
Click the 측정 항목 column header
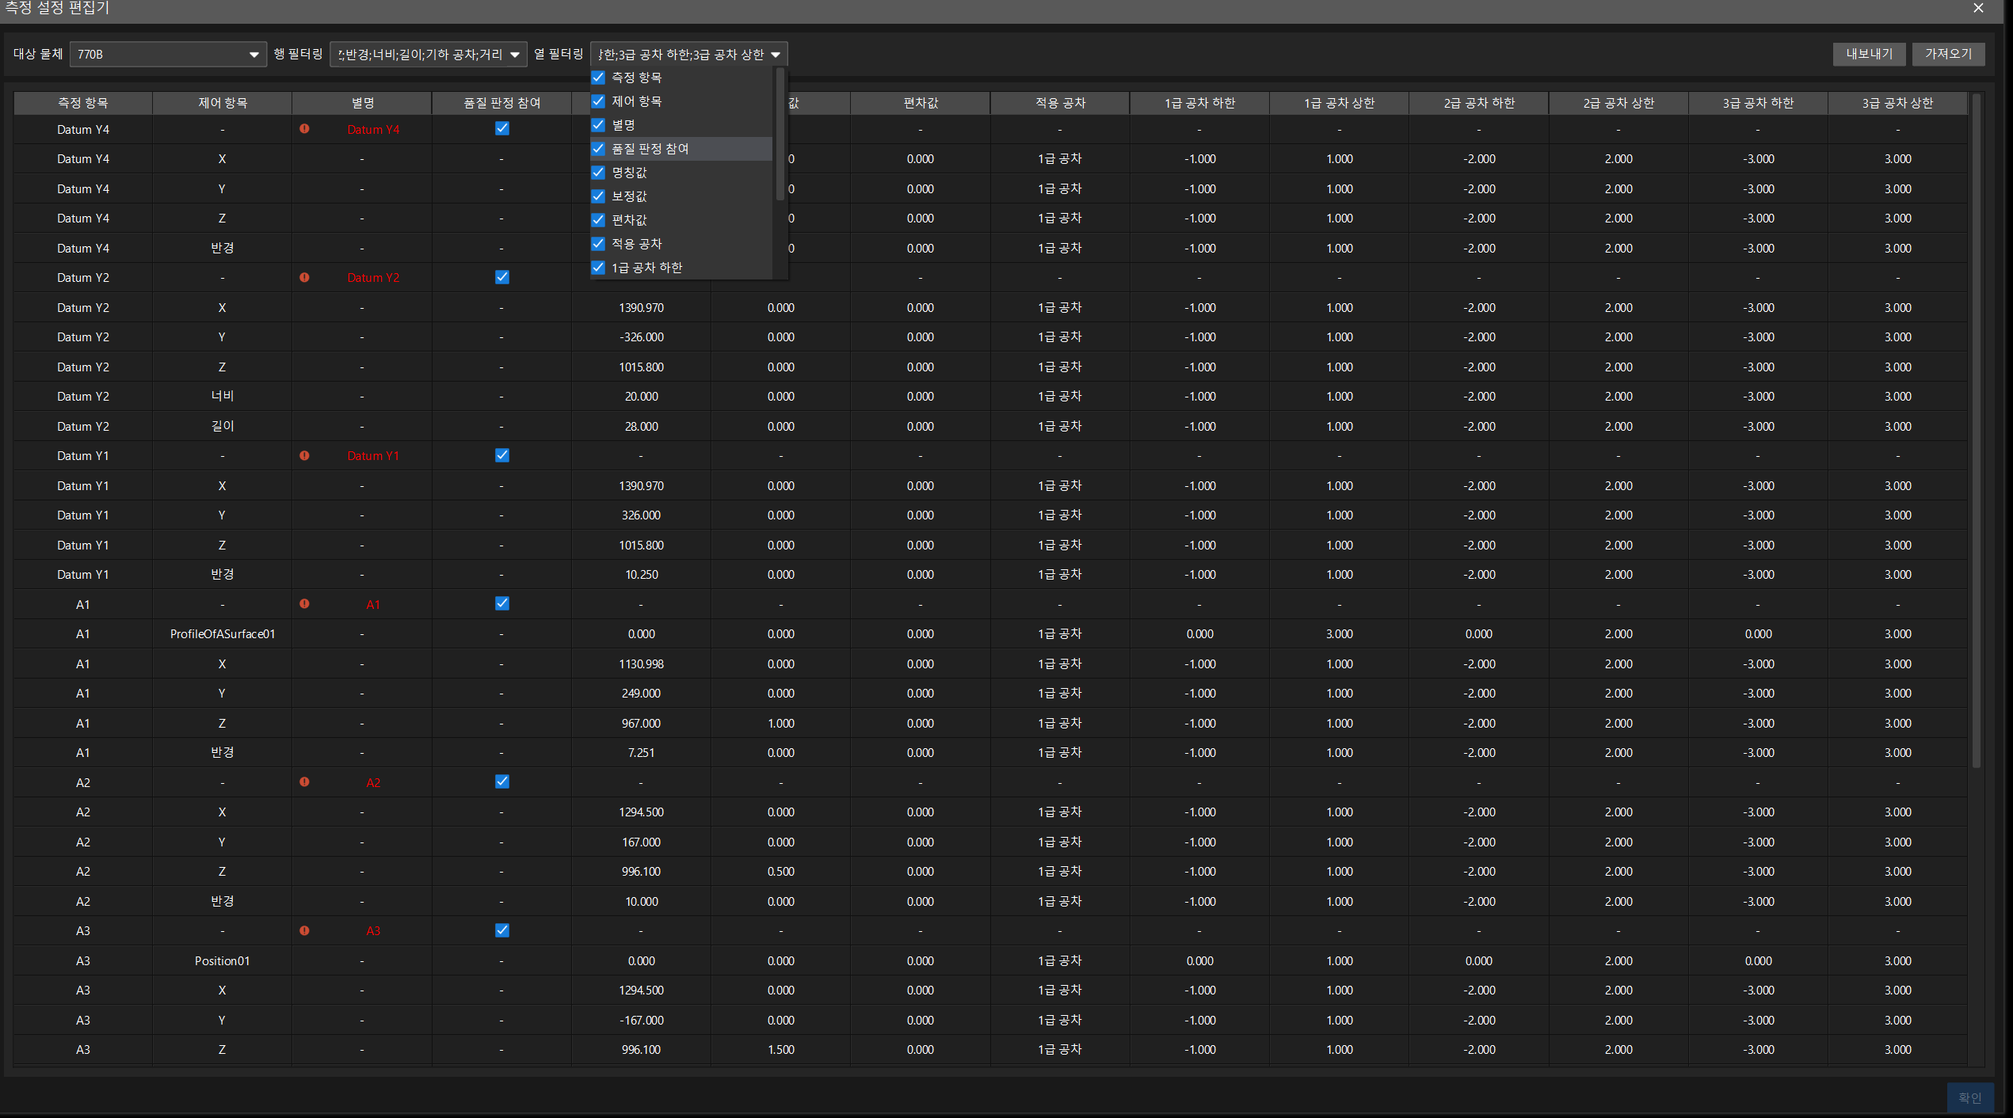coord(83,103)
